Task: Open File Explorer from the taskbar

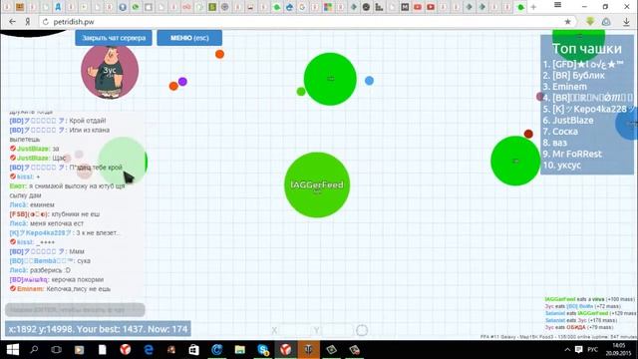Action: (240, 350)
